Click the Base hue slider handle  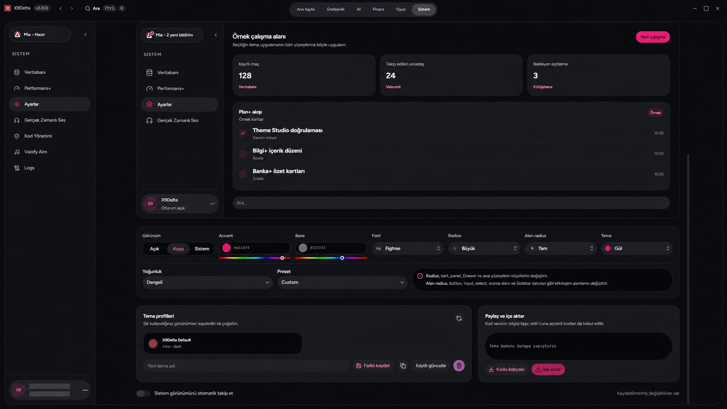(x=342, y=258)
